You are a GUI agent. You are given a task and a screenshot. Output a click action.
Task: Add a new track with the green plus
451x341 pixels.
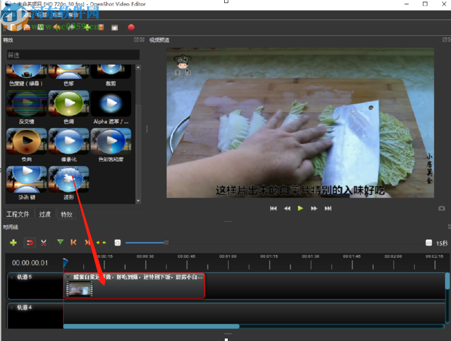pos(13,243)
